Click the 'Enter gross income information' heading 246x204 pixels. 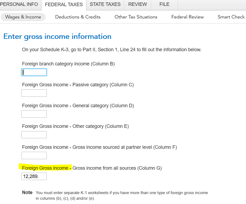[58, 37]
